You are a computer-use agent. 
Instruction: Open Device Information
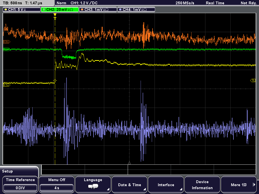[x=202, y=184]
